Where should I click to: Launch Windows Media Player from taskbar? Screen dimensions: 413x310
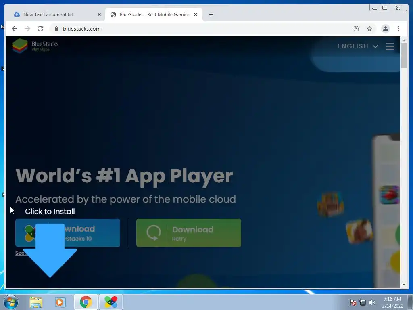[x=60, y=302]
